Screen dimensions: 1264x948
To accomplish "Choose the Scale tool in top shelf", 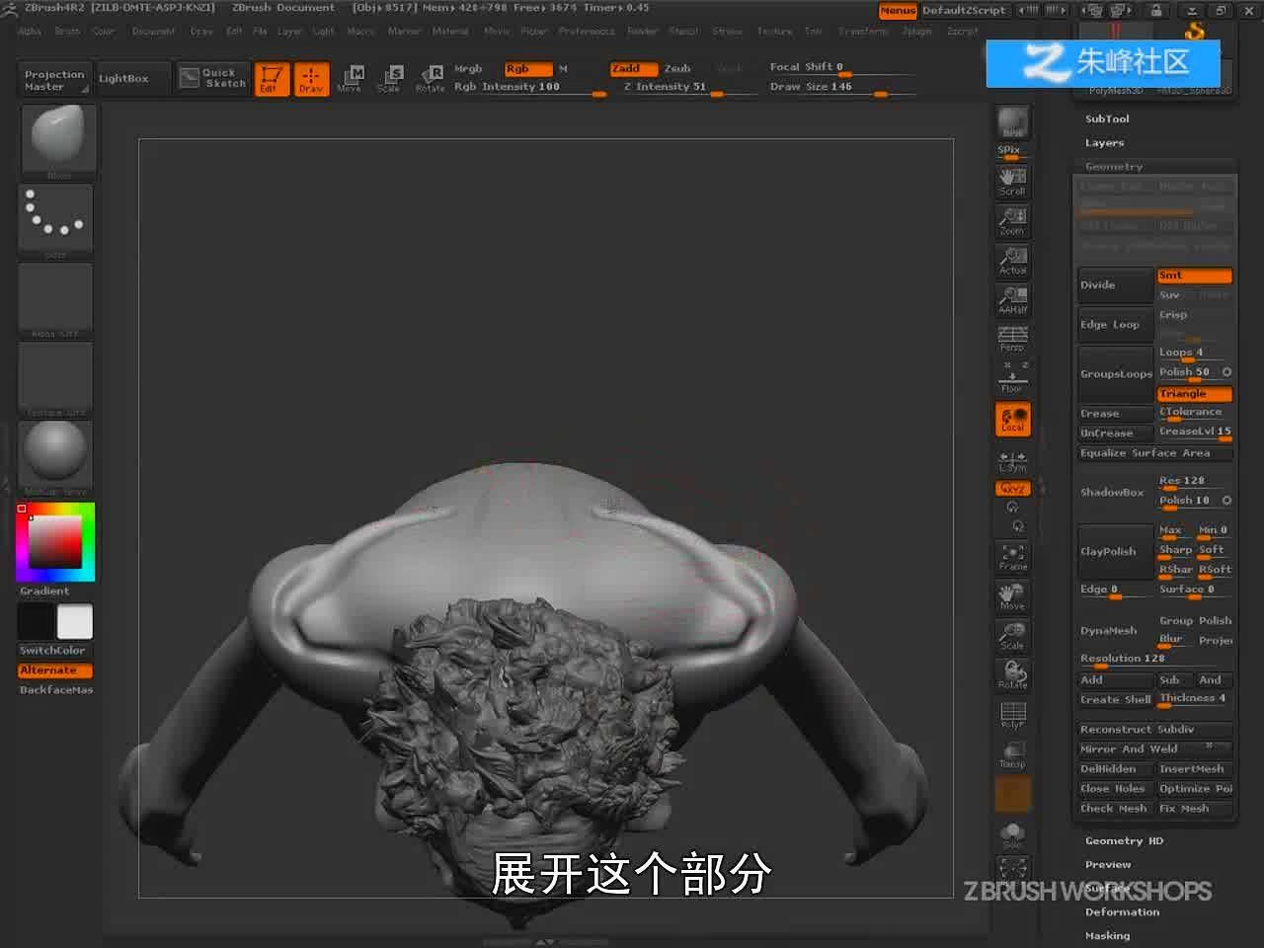I will pos(389,78).
